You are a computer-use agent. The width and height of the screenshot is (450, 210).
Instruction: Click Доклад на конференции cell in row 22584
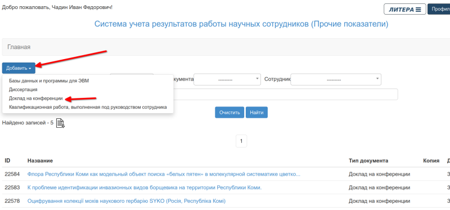coord(379,174)
